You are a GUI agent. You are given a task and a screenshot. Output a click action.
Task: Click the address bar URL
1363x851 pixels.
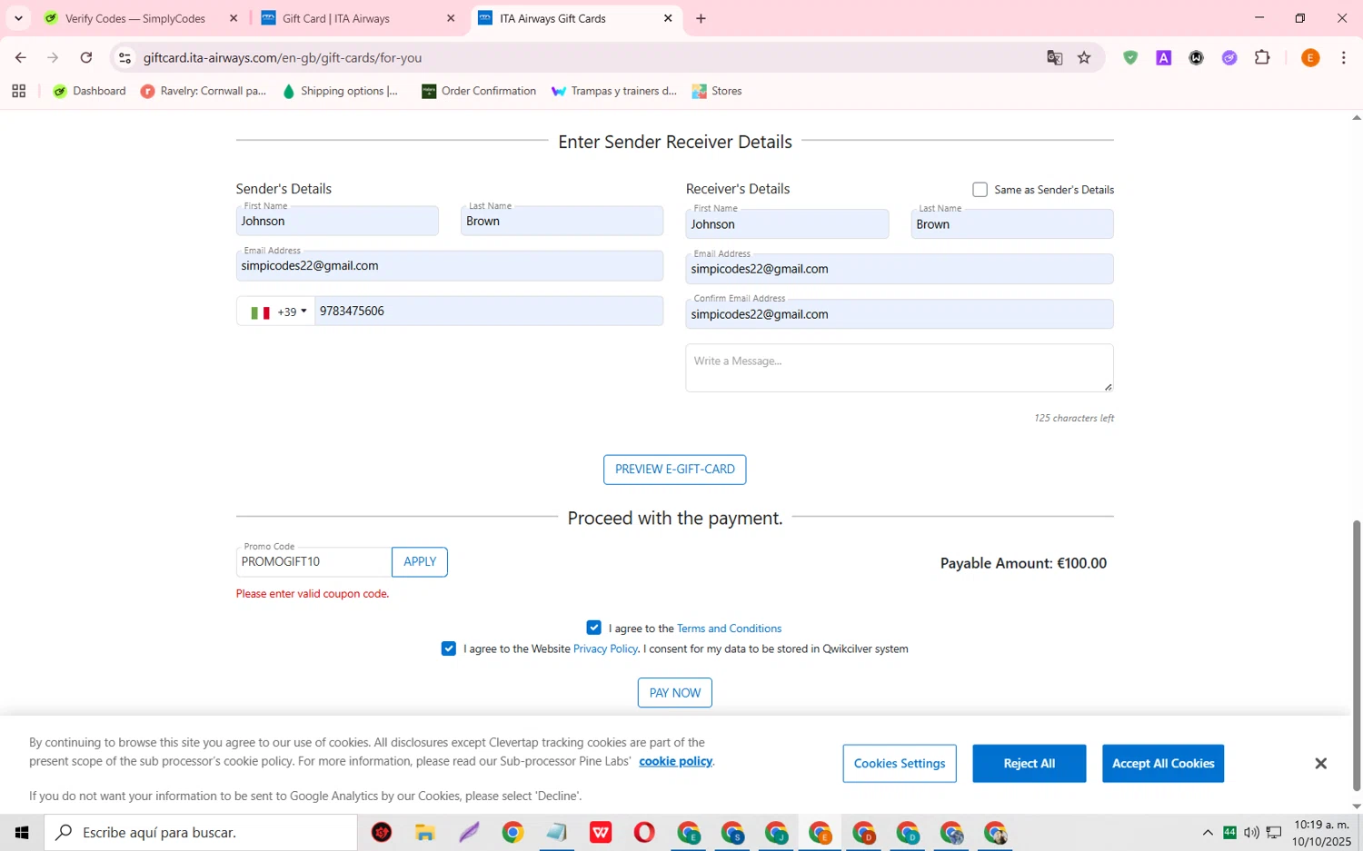(x=283, y=58)
